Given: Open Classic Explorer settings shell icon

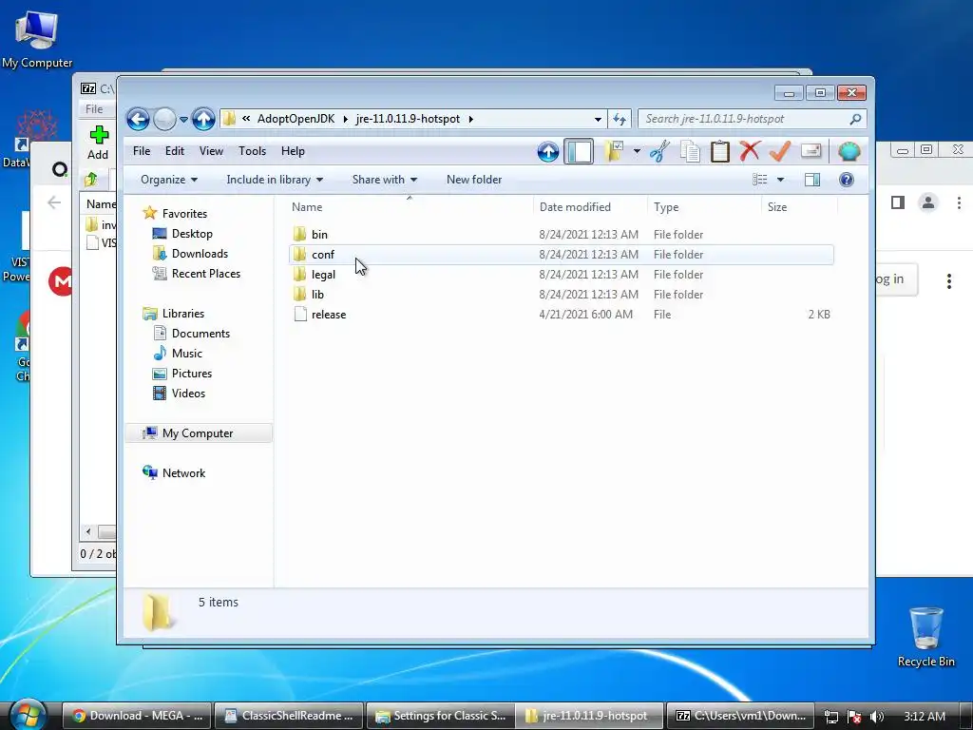Looking at the screenshot, I should pyautogui.click(x=849, y=151).
